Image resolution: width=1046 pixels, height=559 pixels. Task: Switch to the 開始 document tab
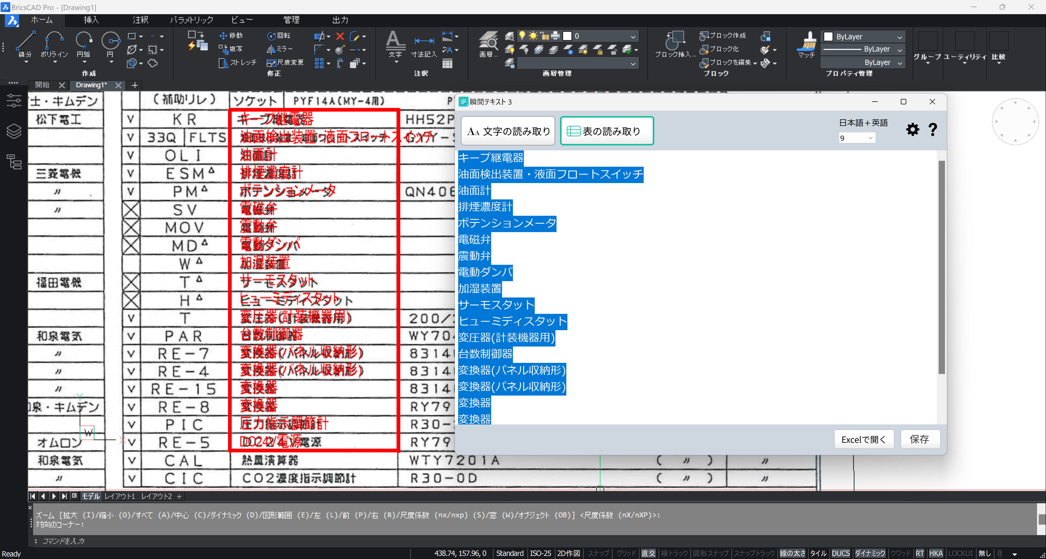point(42,85)
